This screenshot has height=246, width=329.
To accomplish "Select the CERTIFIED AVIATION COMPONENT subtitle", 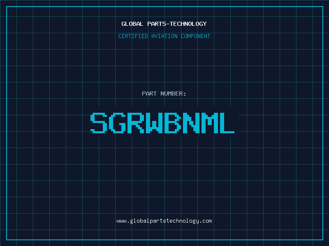I will [164, 36].
